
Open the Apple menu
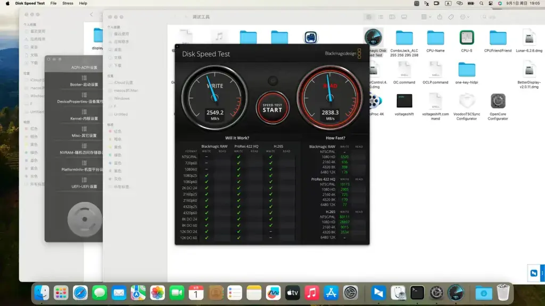[x=7, y=3]
